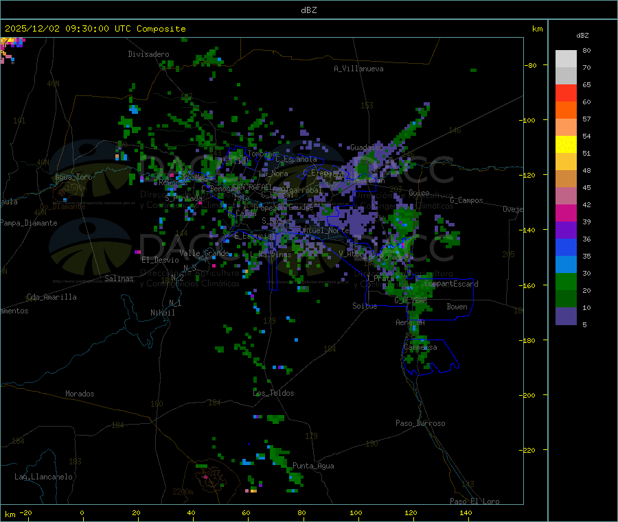Click the -200 km axis tick label
618x522 pixels.
(x=529, y=395)
